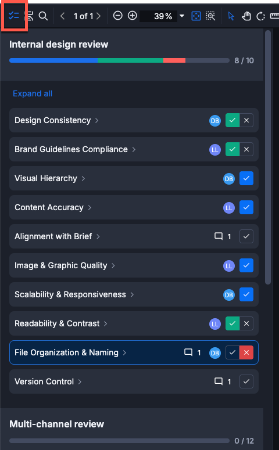The image size is (279, 450).
Task: Toggle green approve check on Readability & Contrast
Action: [233, 323]
